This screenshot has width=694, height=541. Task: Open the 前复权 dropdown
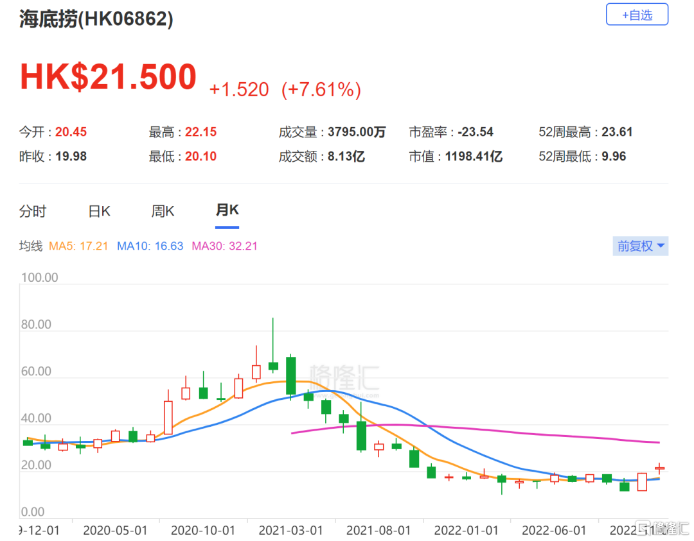coord(641,246)
